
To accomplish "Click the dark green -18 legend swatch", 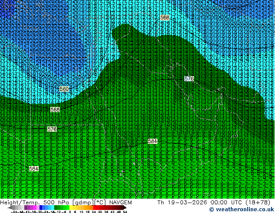I will 56,207.
